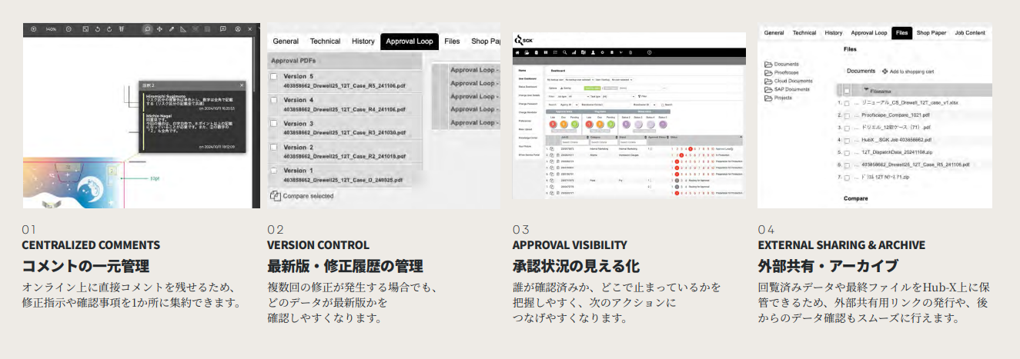Click magnifier search icon in SGK black toolbar
Image resolution: width=1020 pixels, height=359 pixels.
point(564,52)
